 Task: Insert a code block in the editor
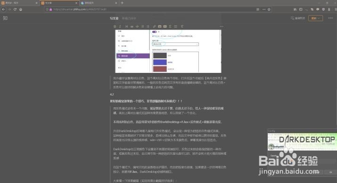click(x=137, y=26)
